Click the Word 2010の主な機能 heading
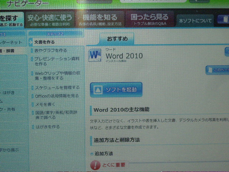This screenshot has height=172, width=229. click(x=122, y=110)
